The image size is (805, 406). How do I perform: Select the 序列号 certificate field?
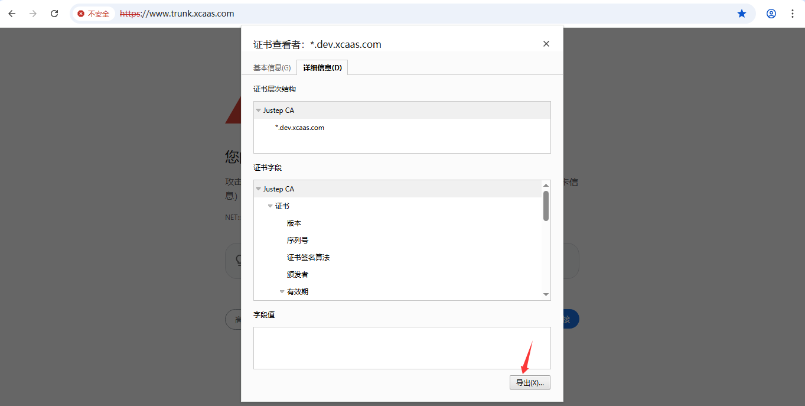click(298, 241)
